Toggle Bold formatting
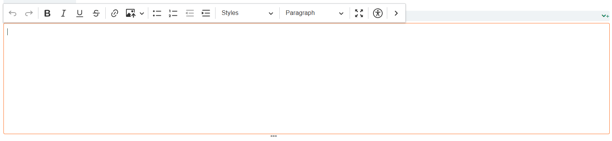 [47, 13]
